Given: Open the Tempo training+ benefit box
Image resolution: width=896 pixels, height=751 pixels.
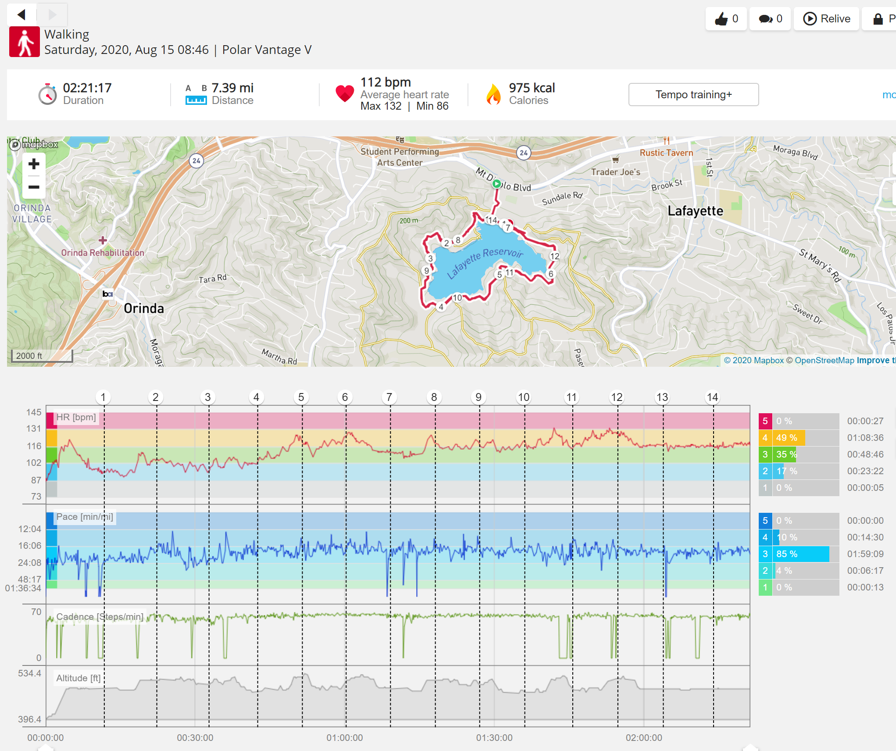Looking at the screenshot, I should point(693,94).
